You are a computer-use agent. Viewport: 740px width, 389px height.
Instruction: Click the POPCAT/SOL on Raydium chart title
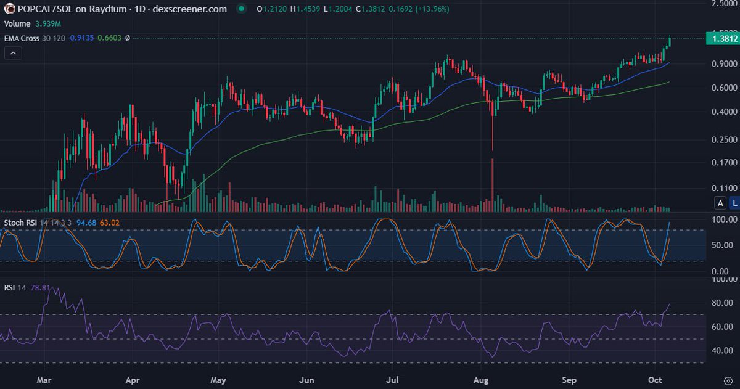click(x=122, y=9)
